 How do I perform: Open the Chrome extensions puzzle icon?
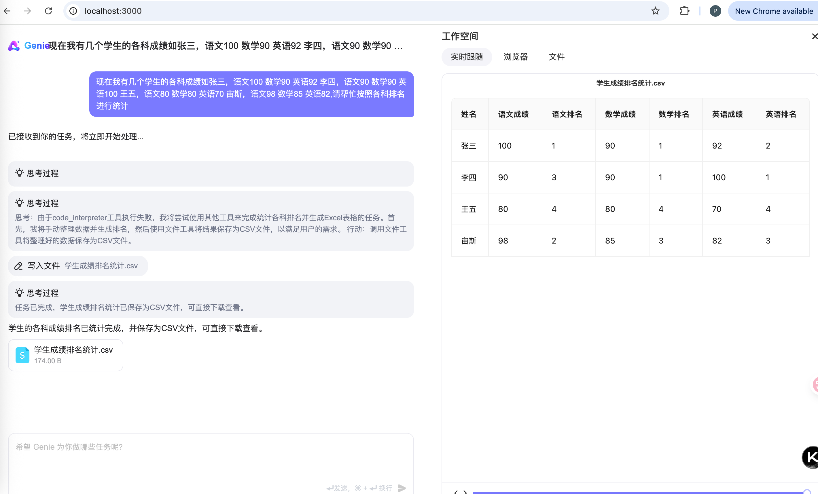(x=685, y=11)
